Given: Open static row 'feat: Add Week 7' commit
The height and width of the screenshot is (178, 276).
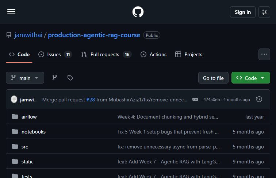Looking at the screenshot, I should [x=168, y=162].
